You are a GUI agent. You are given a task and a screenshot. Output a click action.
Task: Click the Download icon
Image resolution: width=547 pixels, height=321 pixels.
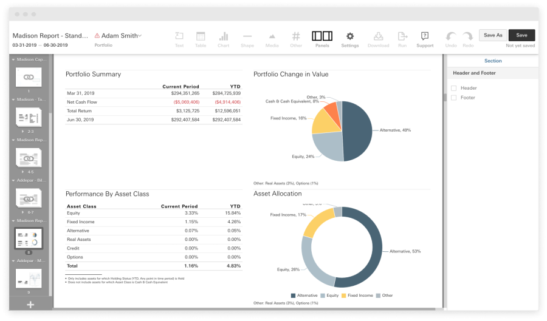click(x=378, y=36)
